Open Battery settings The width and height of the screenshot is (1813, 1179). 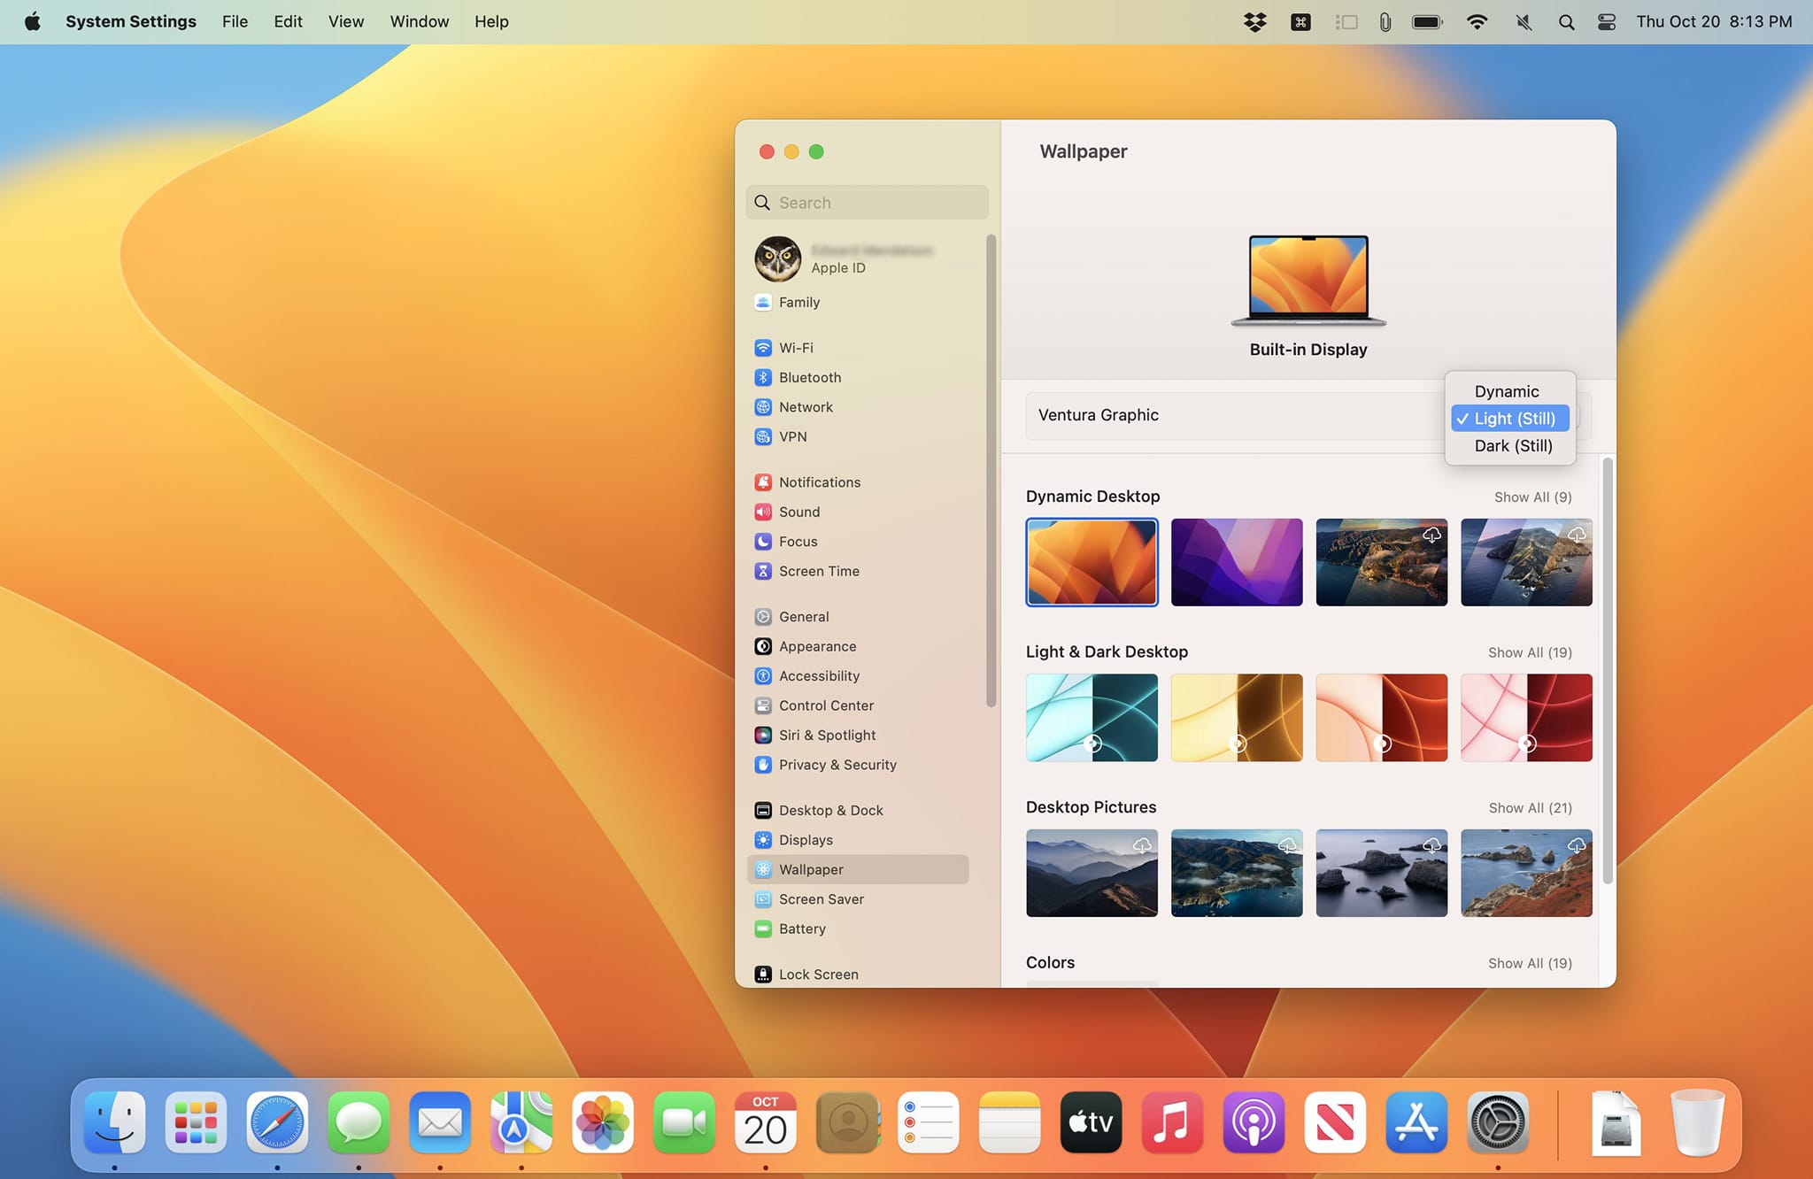point(802,929)
